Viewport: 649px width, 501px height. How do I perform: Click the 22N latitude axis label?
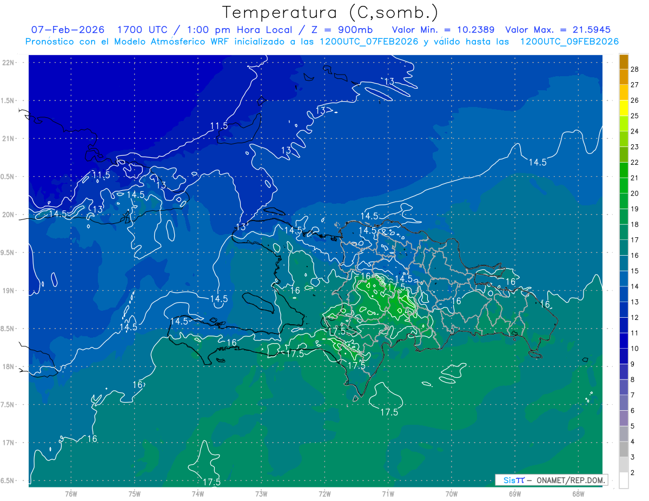pyautogui.click(x=9, y=62)
